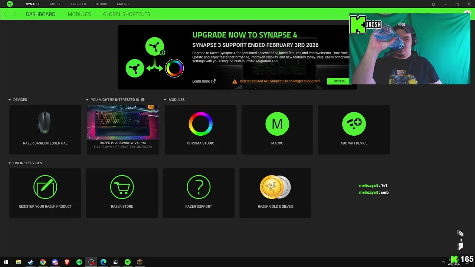The height and width of the screenshot is (267, 475).
Task: Open Microsoft Edge from the taskbar
Action: [104, 262]
